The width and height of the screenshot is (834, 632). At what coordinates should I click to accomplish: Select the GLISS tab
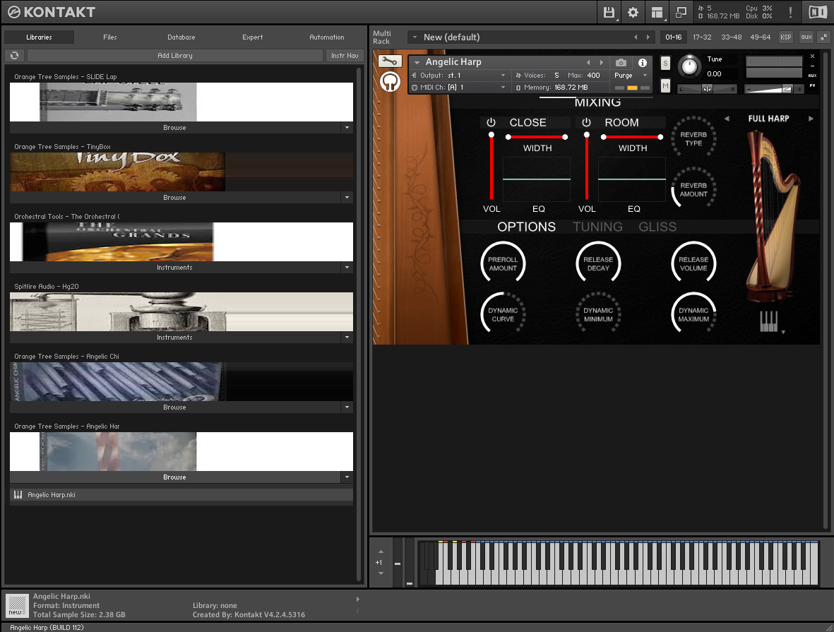[657, 227]
